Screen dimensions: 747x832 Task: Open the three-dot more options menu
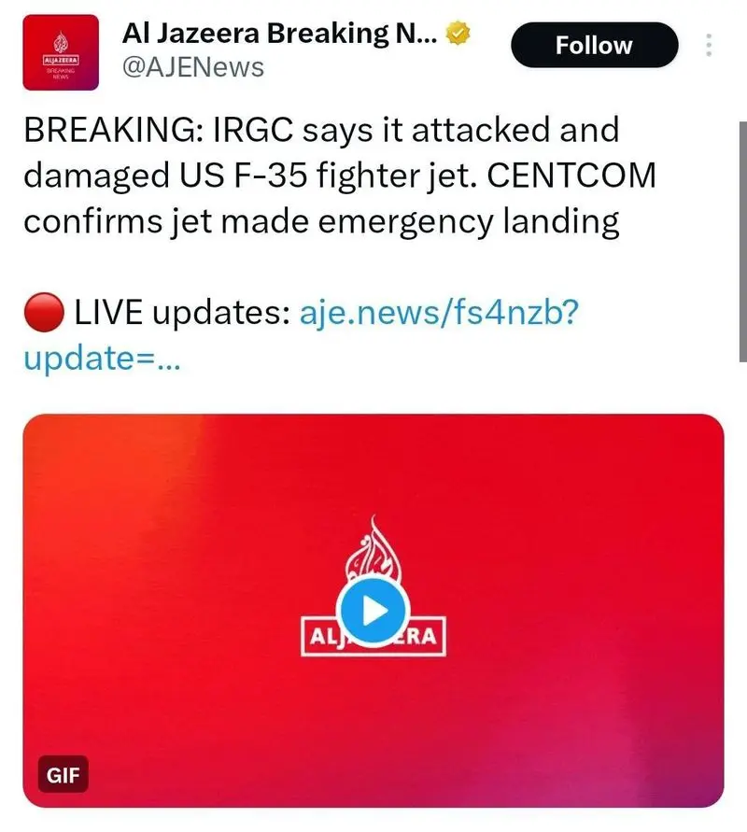coord(708,46)
